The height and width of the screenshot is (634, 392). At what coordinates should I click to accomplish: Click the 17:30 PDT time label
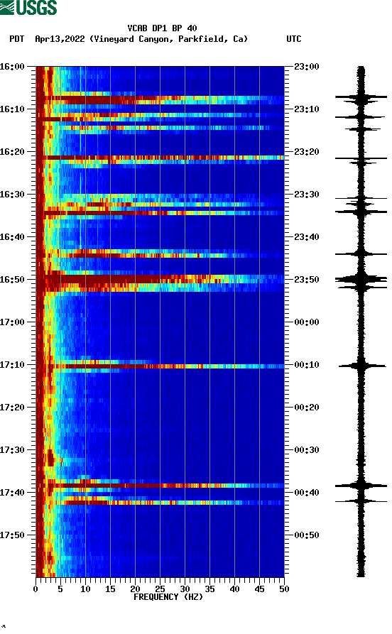click(12, 450)
